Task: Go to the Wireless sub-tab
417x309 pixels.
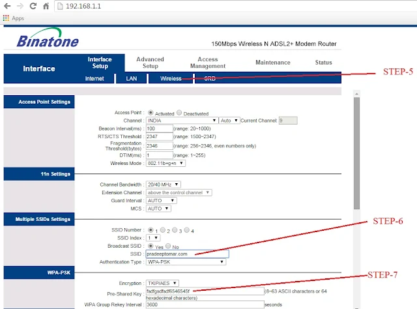Action: click(171, 78)
